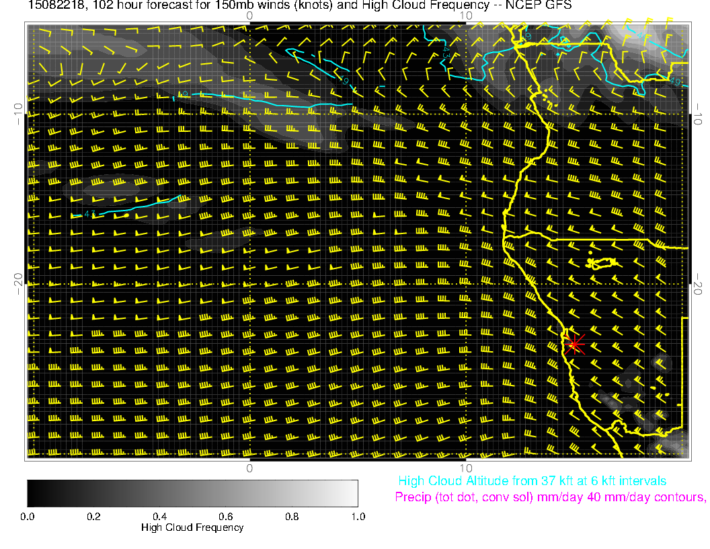This screenshot has height=549, width=710.
Task: Click the top axis longitude label 0
Action: (x=249, y=15)
